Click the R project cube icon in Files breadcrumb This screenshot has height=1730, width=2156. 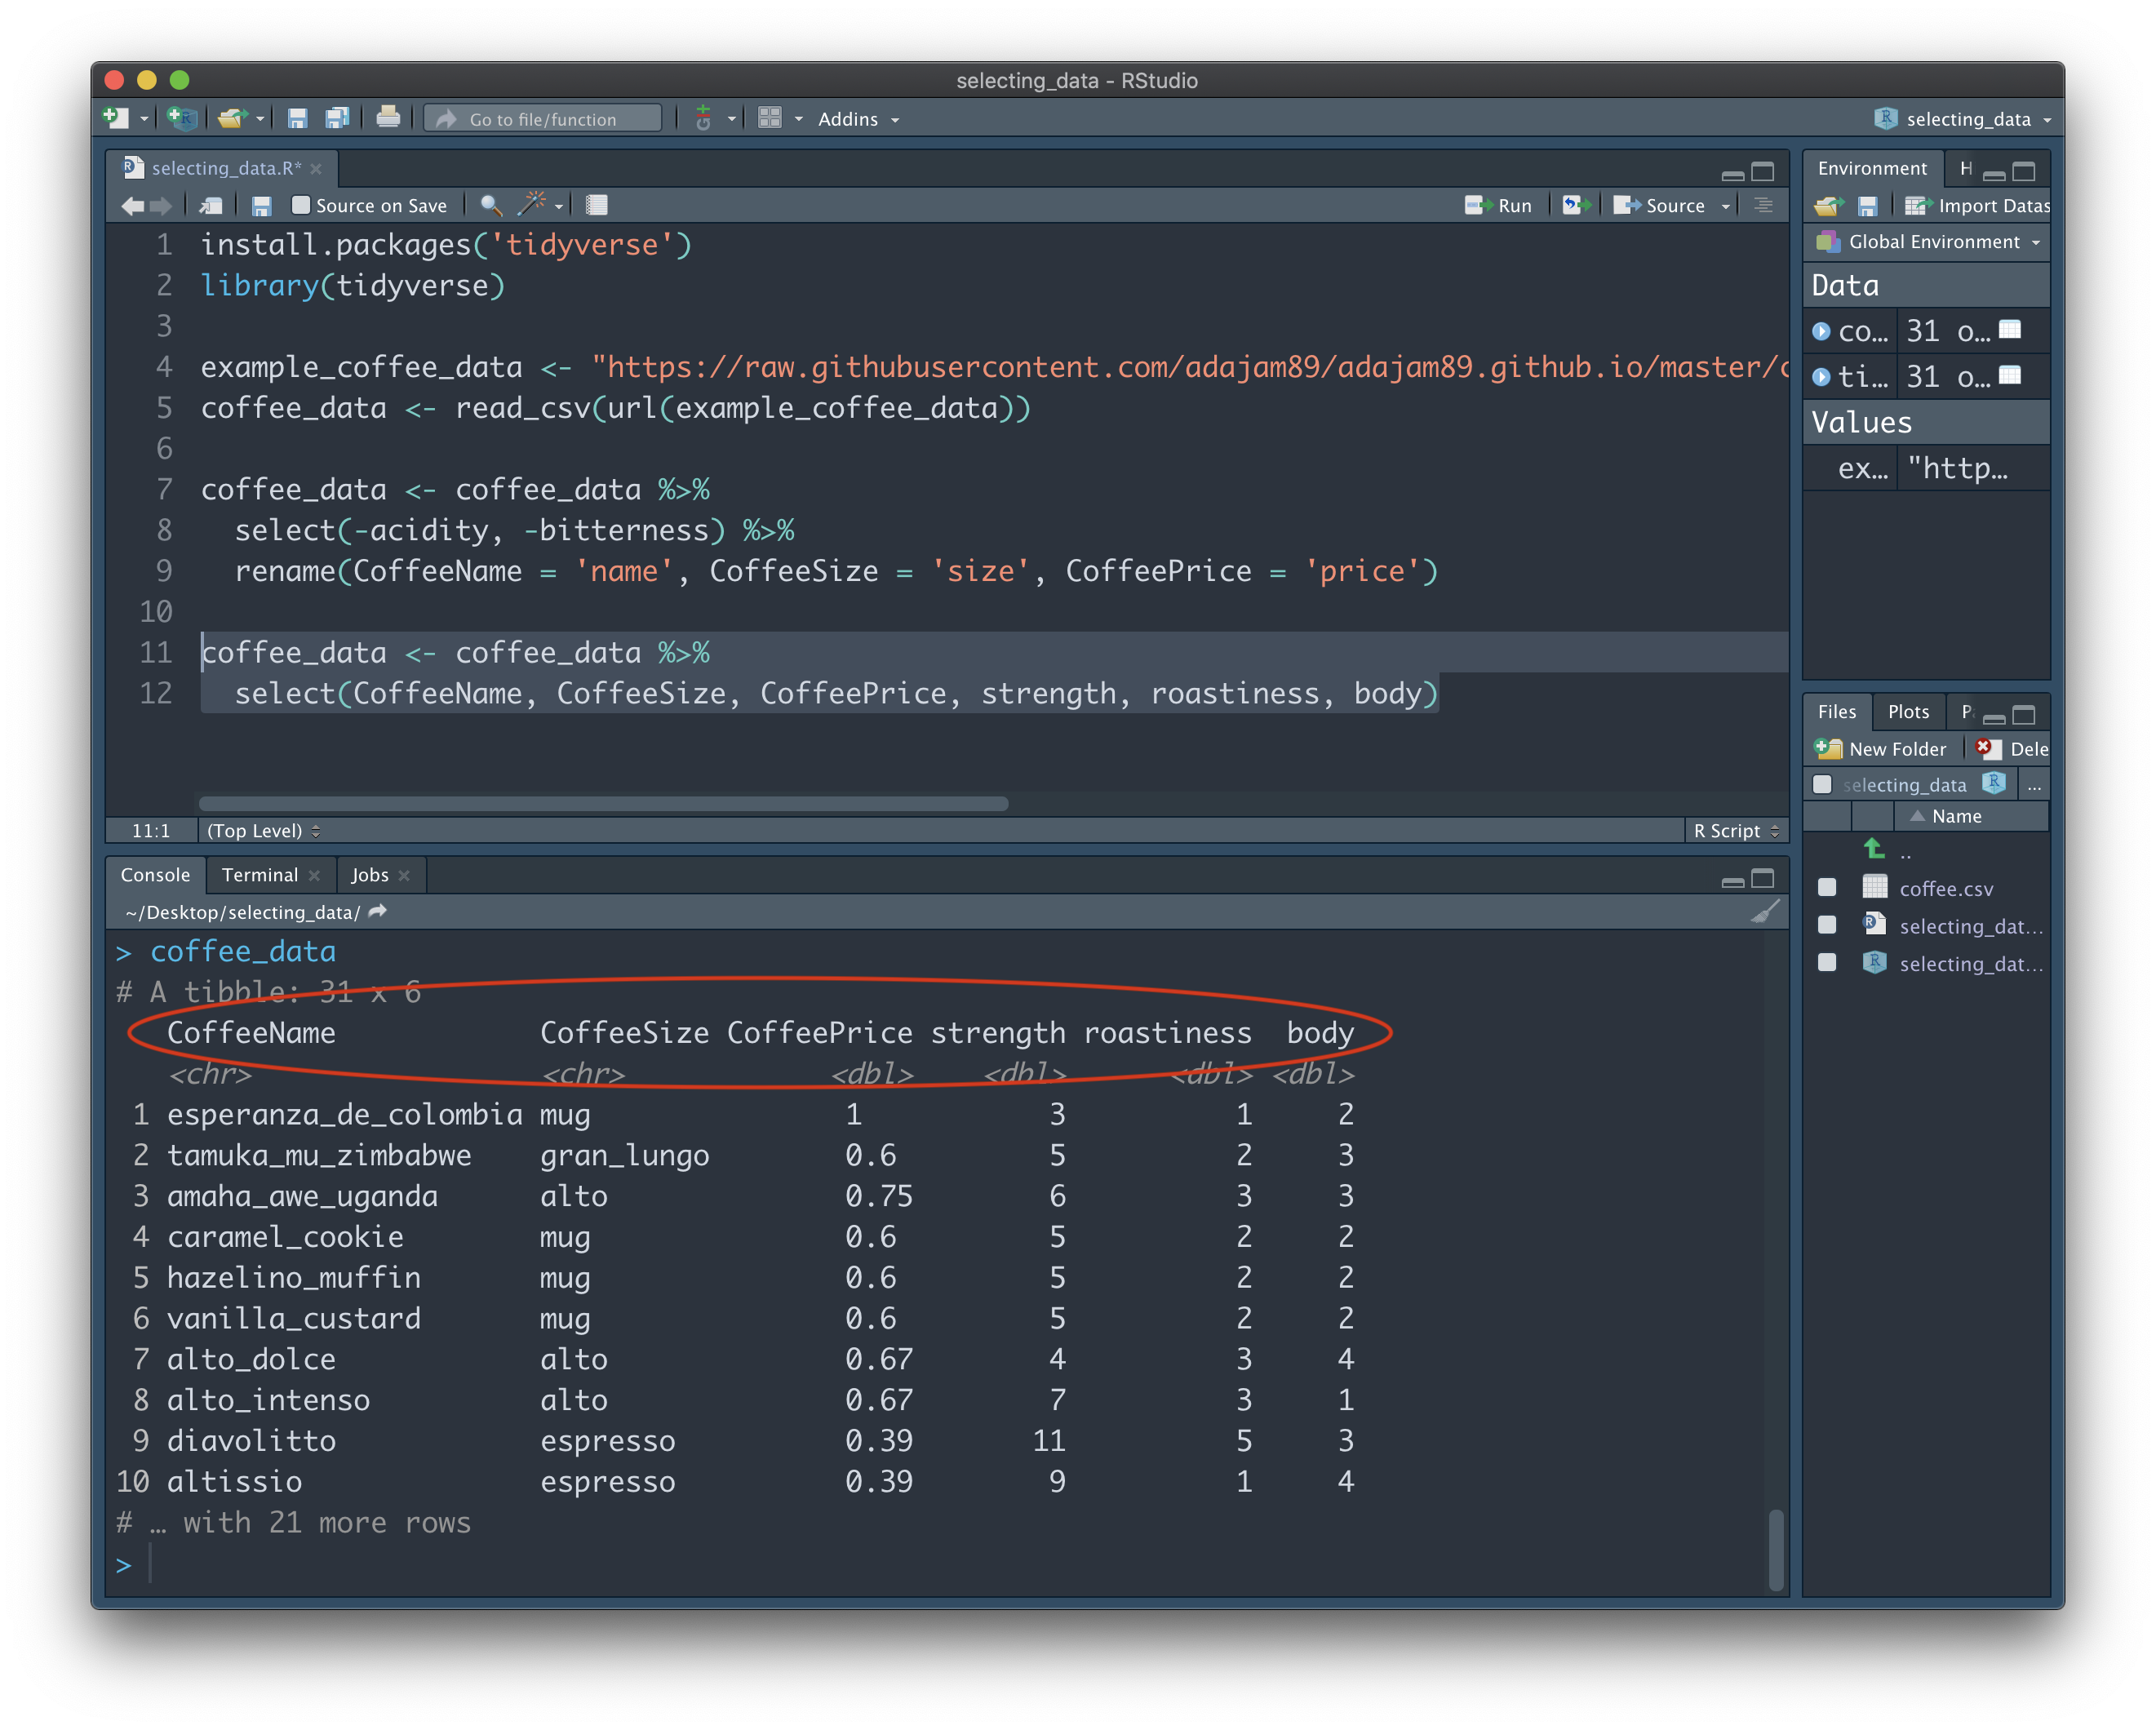coord(1993,783)
